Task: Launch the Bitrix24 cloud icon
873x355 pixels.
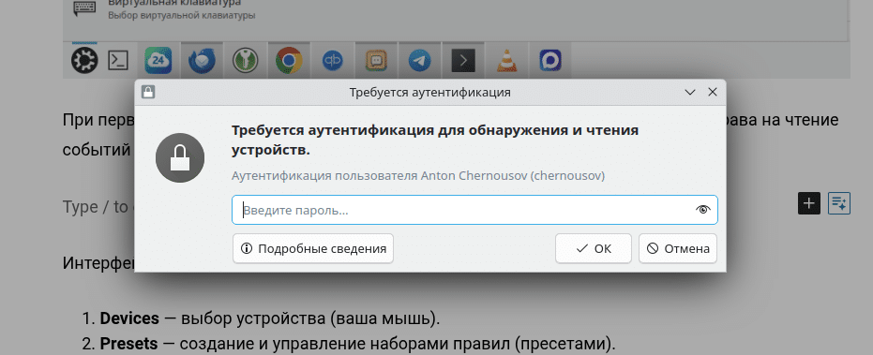Action: point(158,60)
